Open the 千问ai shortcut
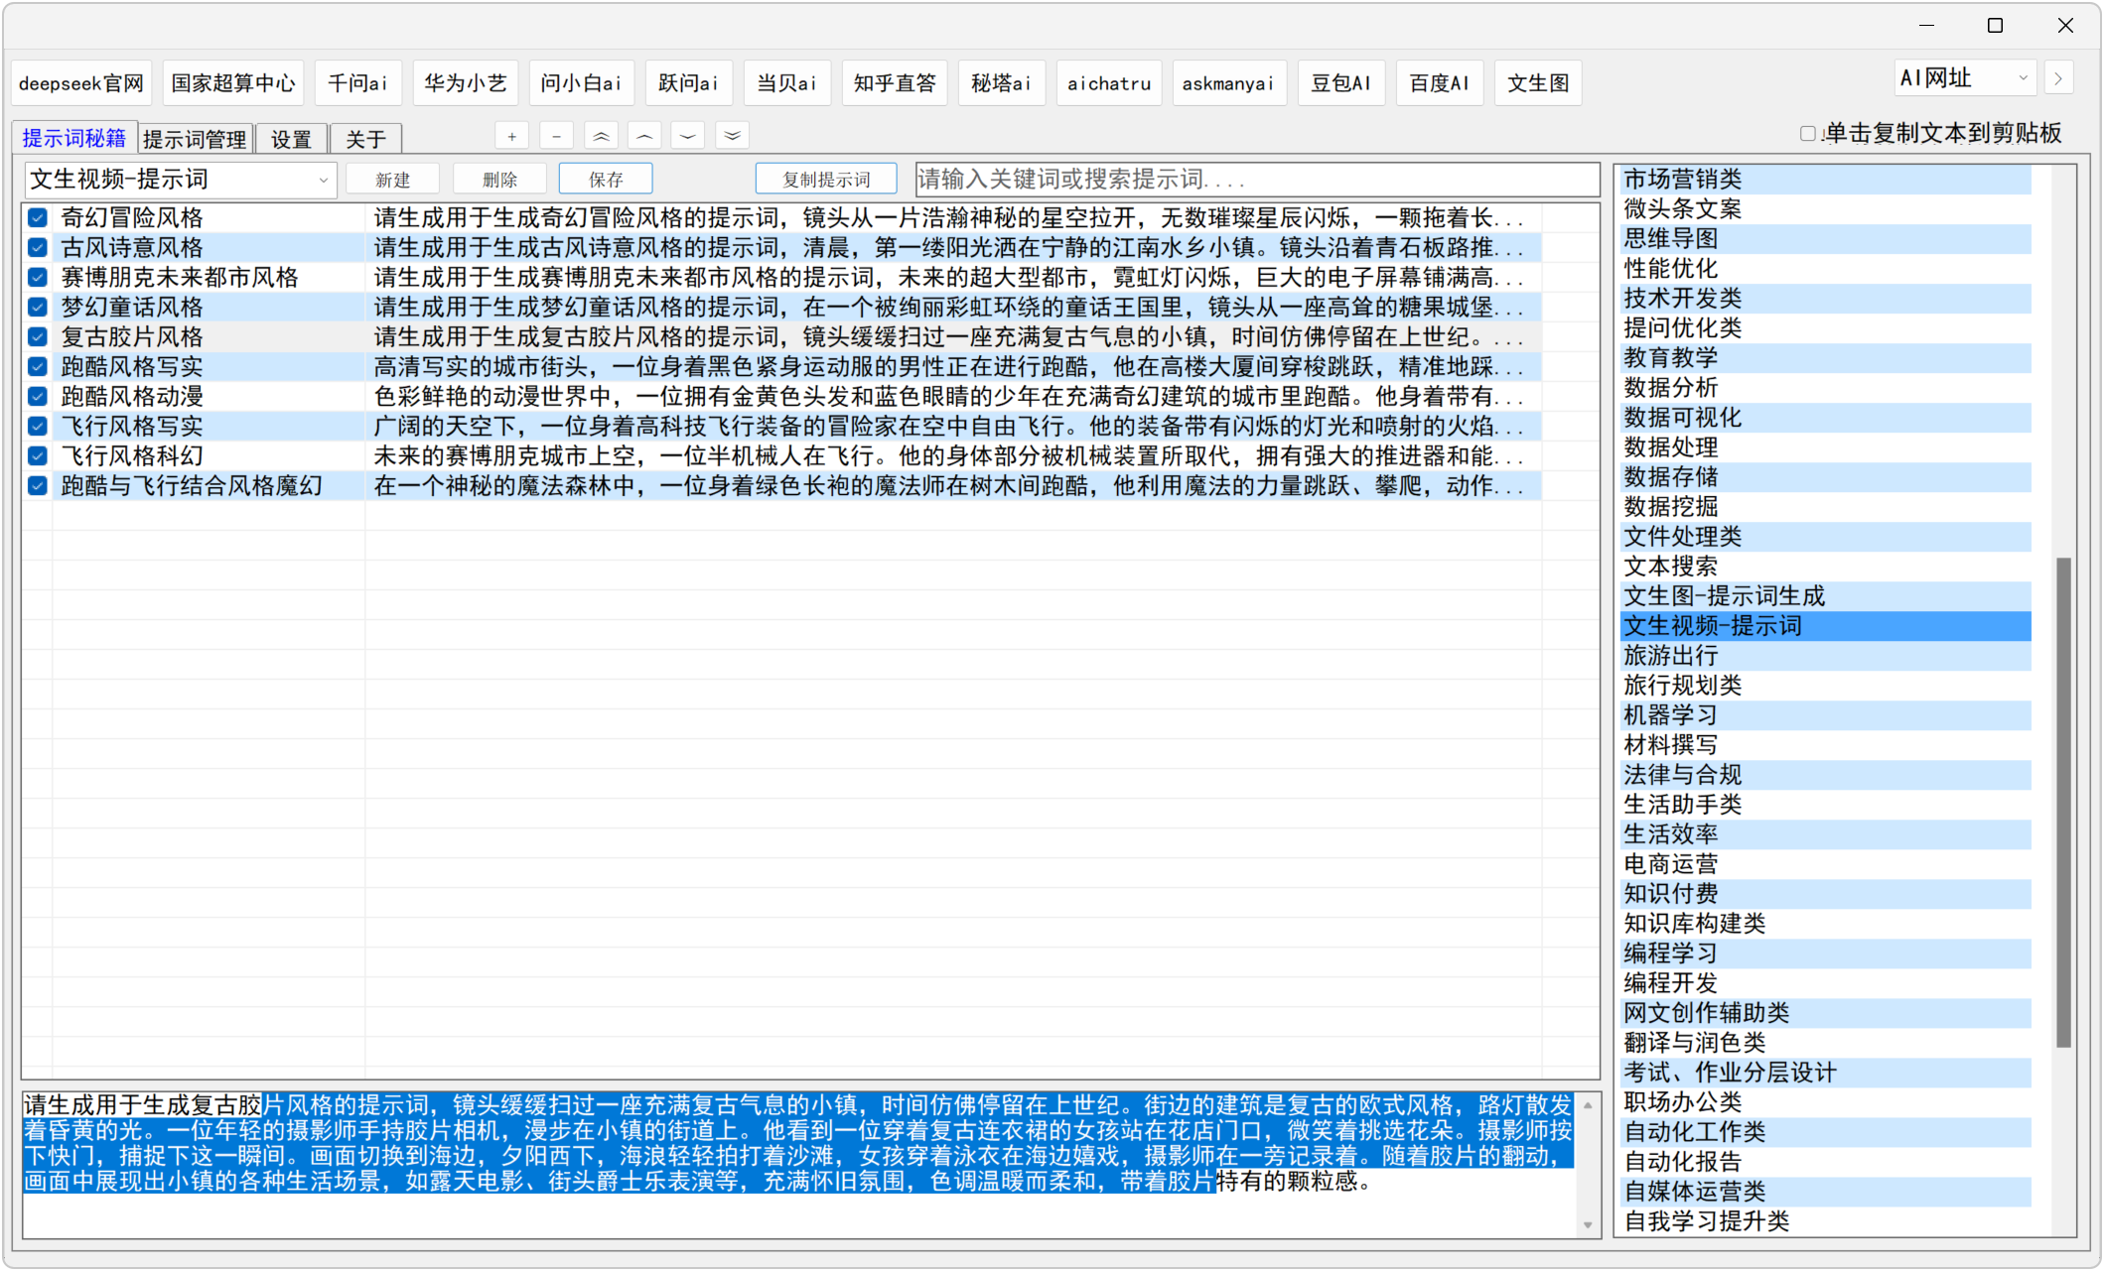Viewport: 2104px width, 1271px height. (357, 83)
